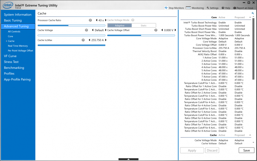Image resolution: width=257 pixels, height=161 pixels.
Task: Click the 0.000 V Cache Voltage Offset value
Action: [169, 30]
